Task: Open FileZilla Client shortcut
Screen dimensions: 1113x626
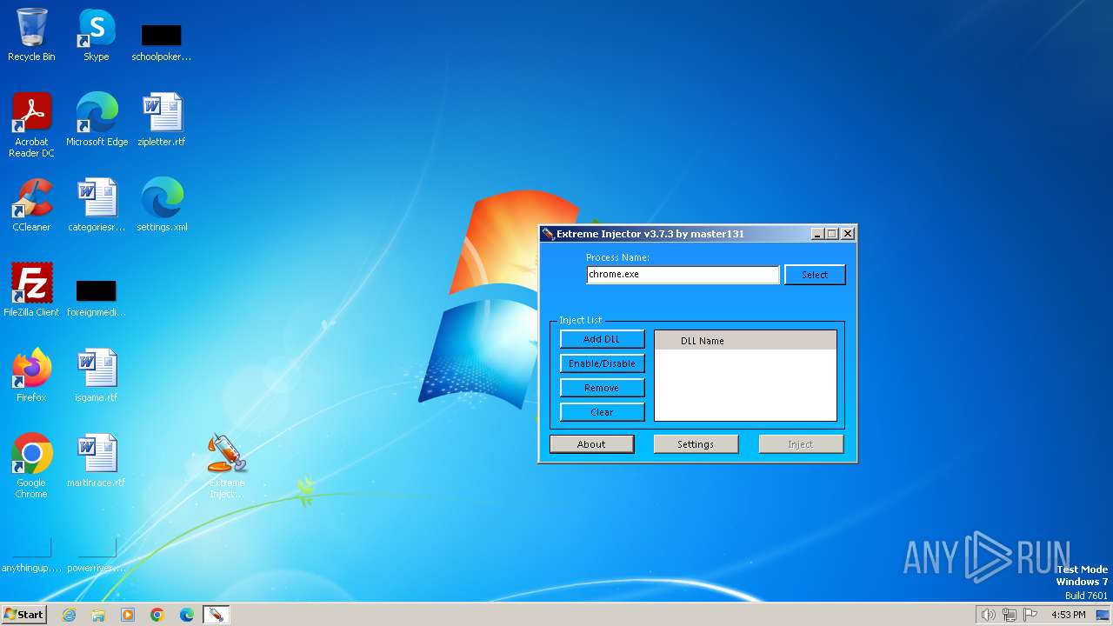Action: (31, 290)
